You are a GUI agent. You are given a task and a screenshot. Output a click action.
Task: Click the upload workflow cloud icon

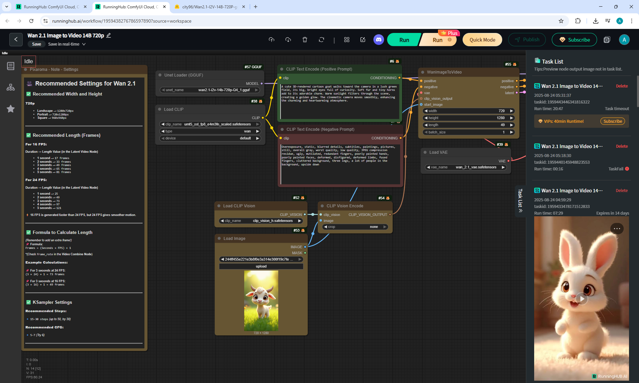point(272,40)
